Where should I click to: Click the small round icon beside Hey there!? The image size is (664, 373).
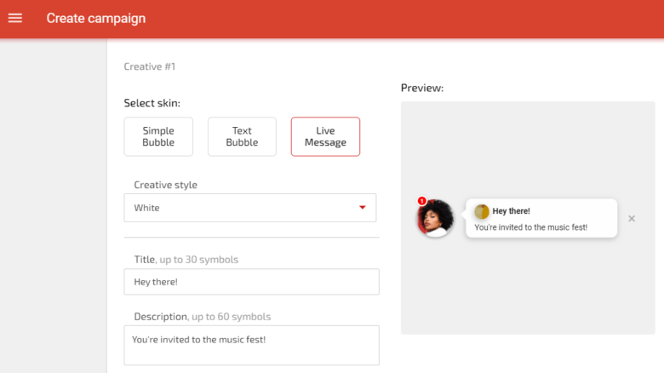(x=482, y=211)
